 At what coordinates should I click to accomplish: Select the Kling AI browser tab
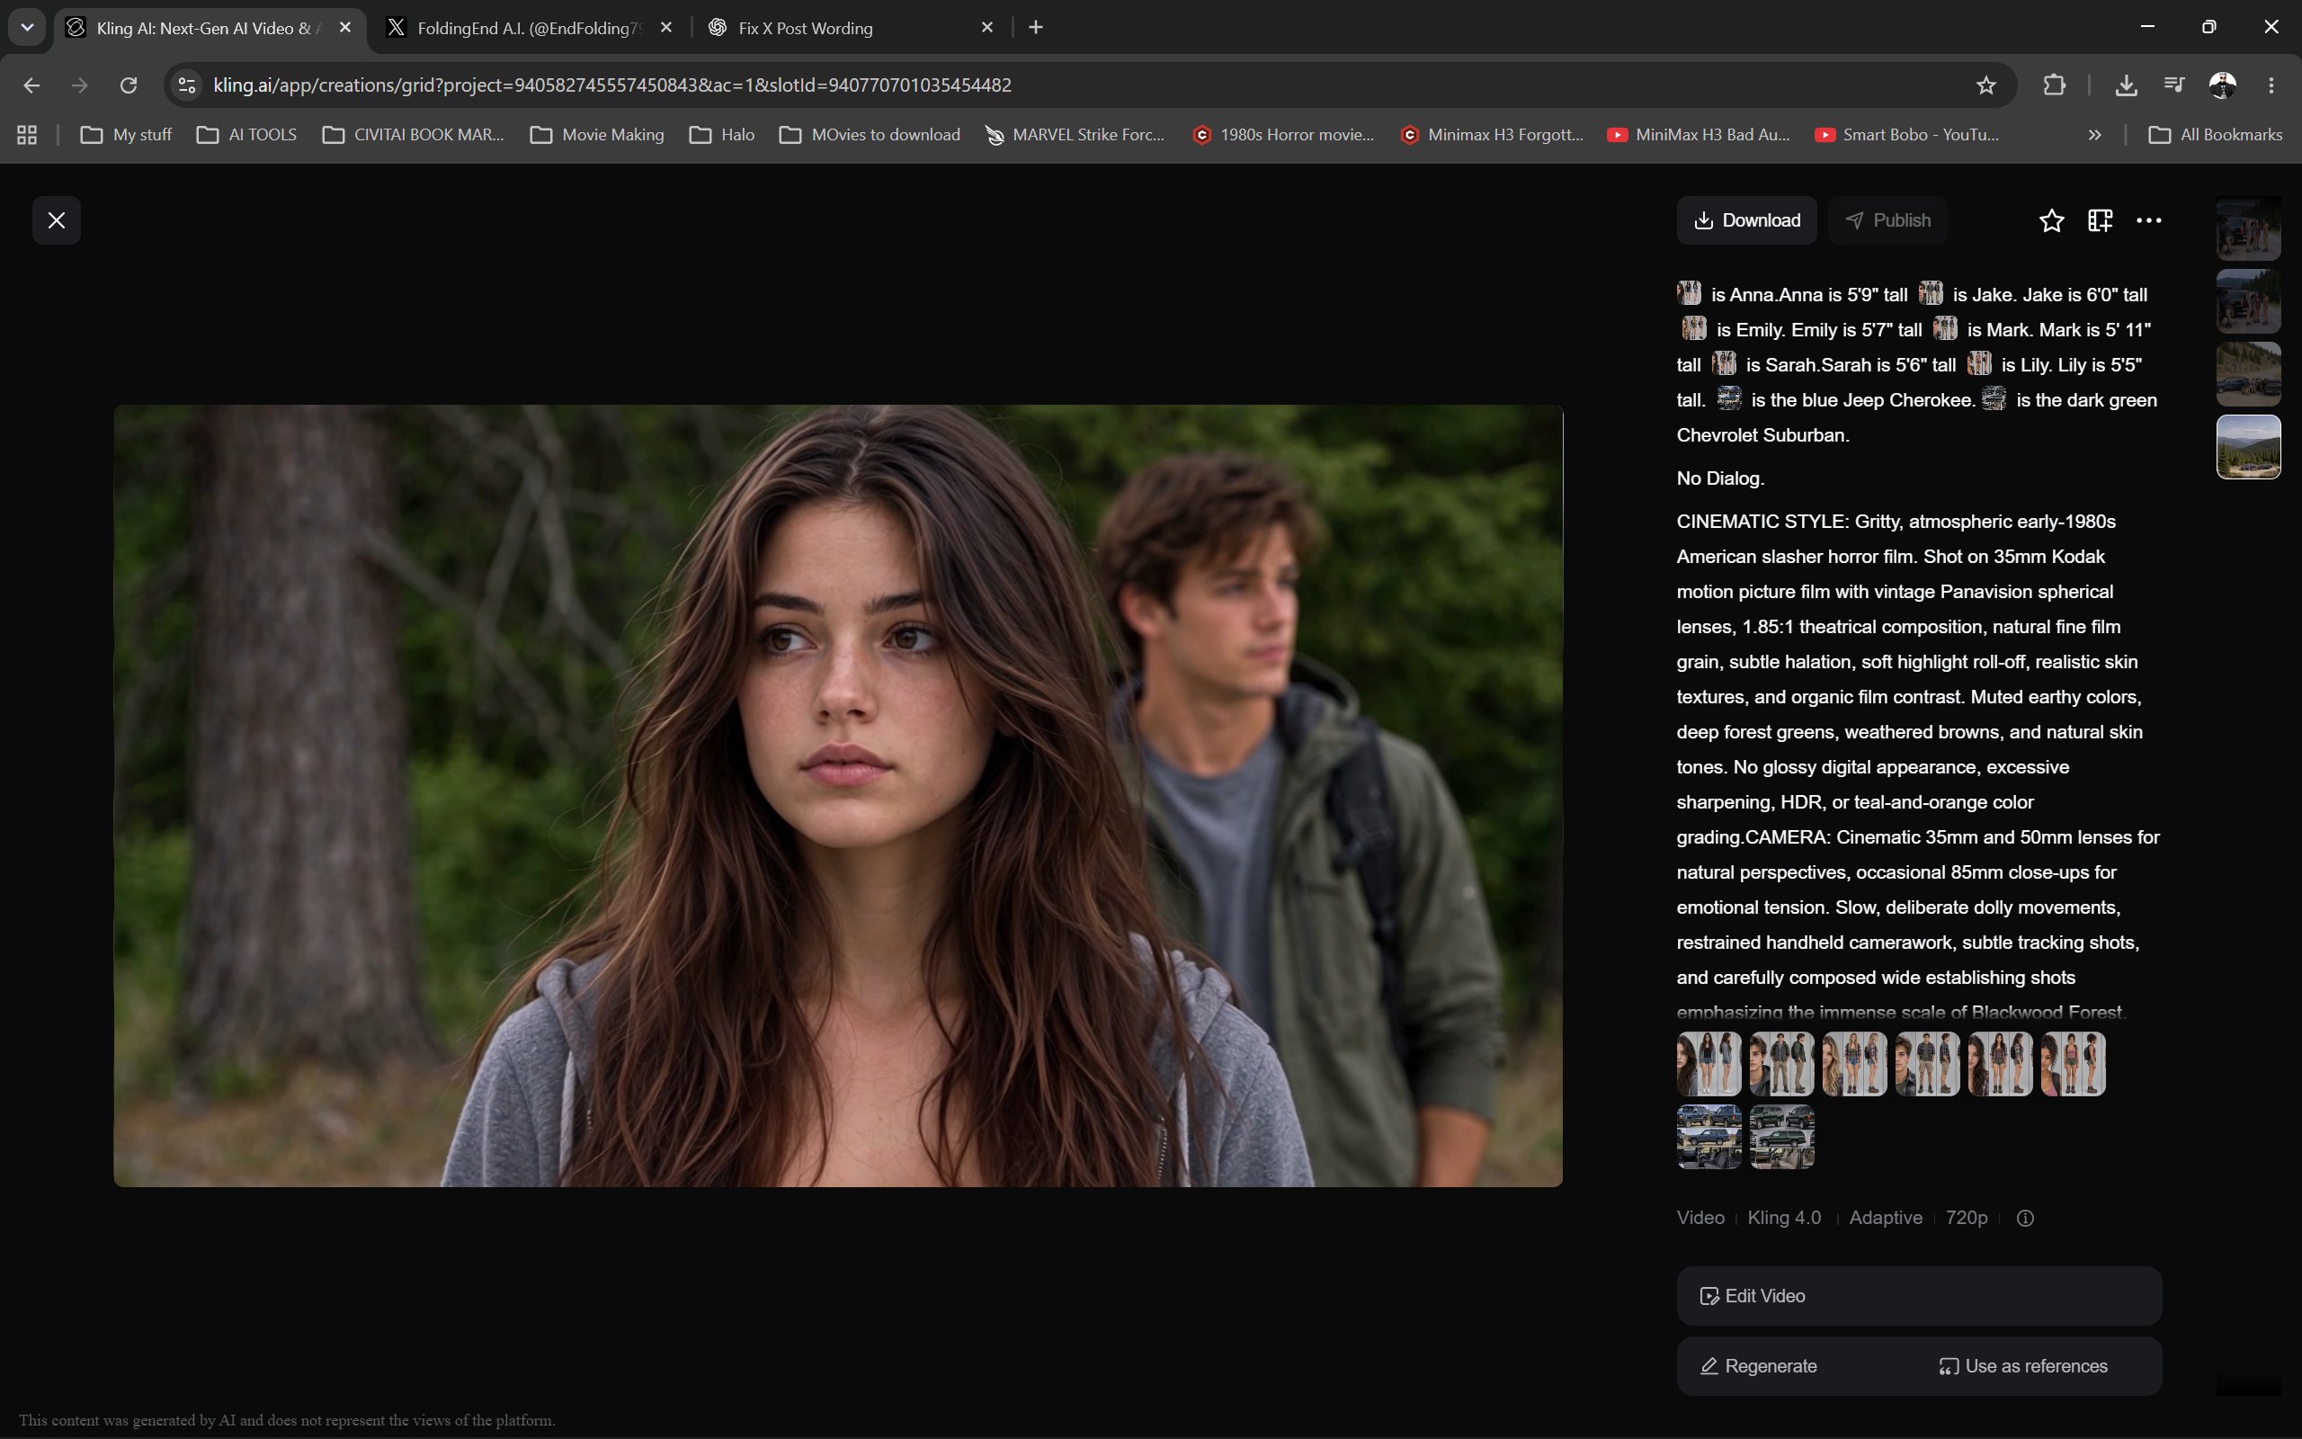coord(210,28)
